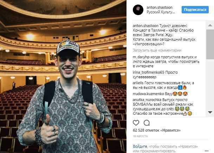Viewport: 214px width, 153px height.
Task: Open the three-dot more options menu
Action: (x=207, y=151)
